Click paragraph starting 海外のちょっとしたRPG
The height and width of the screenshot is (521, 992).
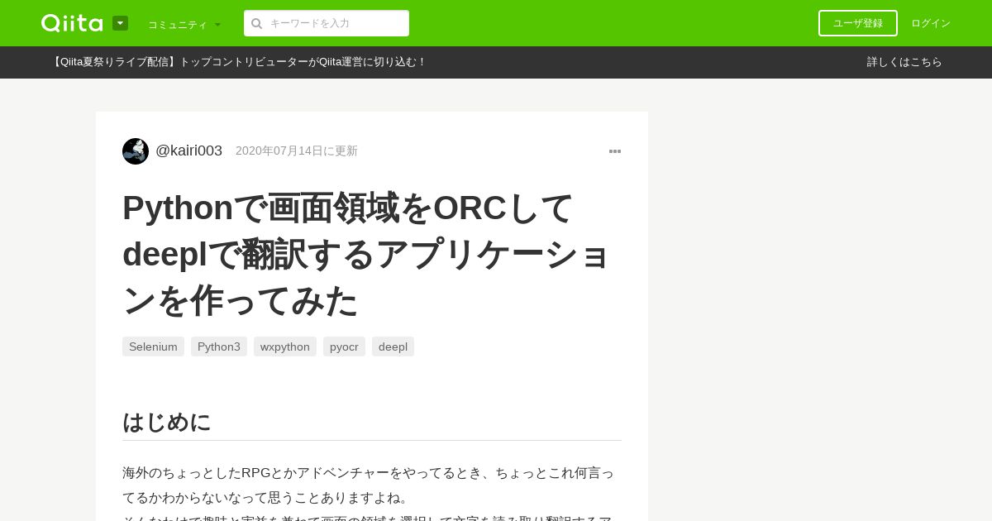tap(369, 485)
